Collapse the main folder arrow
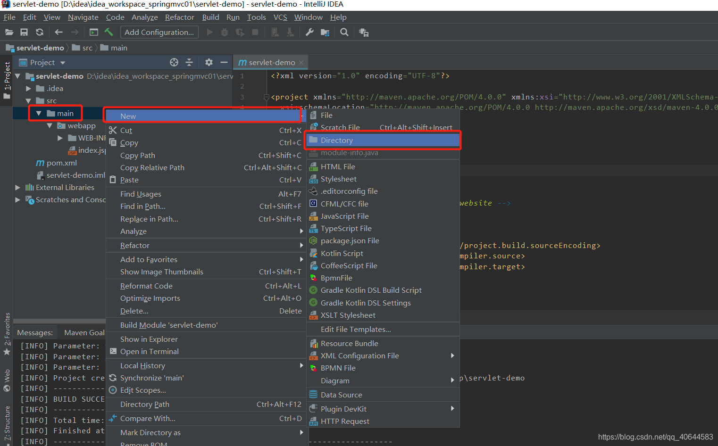Image resolution: width=718 pixels, height=446 pixels. tap(39, 113)
